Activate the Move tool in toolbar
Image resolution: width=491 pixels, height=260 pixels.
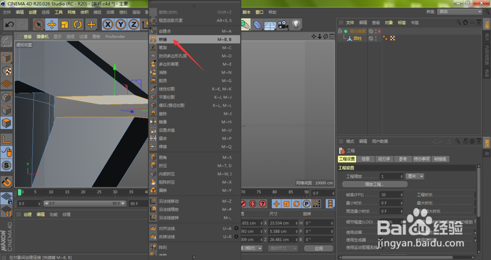tap(52, 24)
